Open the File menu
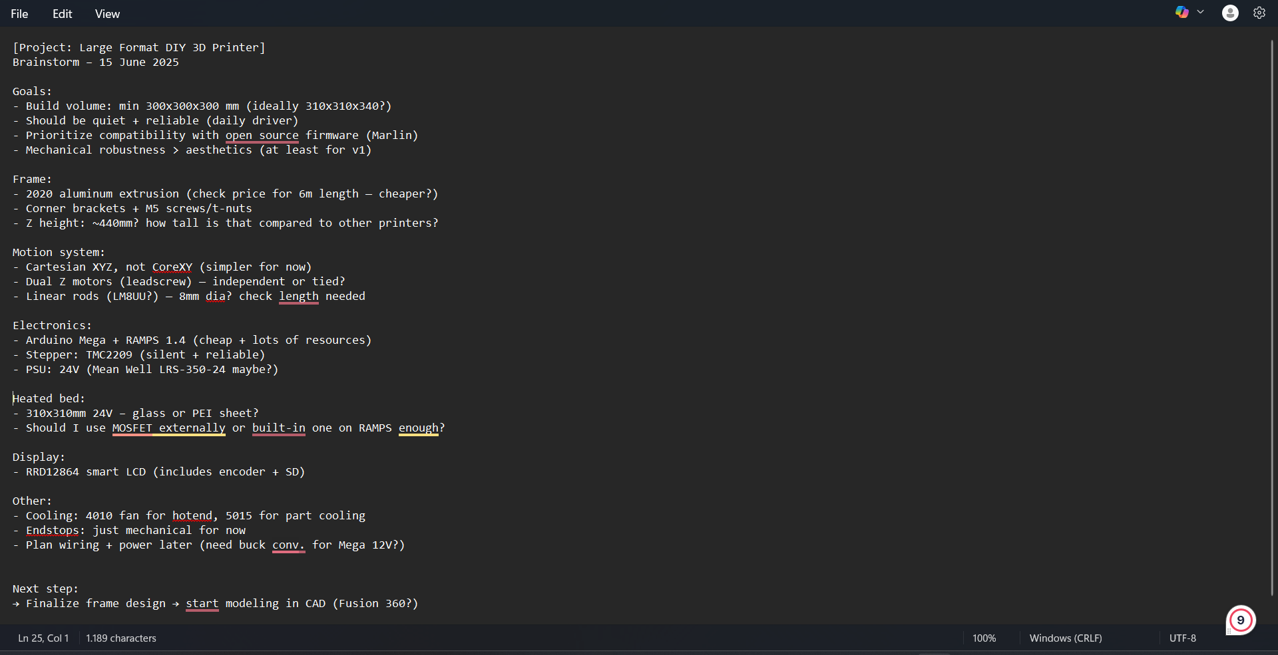The image size is (1278, 655). (19, 14)
